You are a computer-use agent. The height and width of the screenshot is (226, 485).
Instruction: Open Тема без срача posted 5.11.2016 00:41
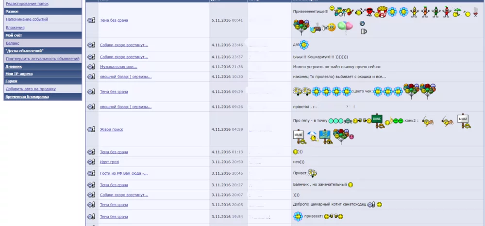point(114,20)
